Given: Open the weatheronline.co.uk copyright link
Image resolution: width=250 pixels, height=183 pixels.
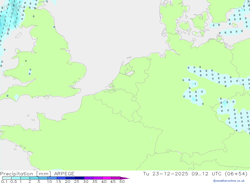Looking at the screenshot, I should [x=229, y=181].
